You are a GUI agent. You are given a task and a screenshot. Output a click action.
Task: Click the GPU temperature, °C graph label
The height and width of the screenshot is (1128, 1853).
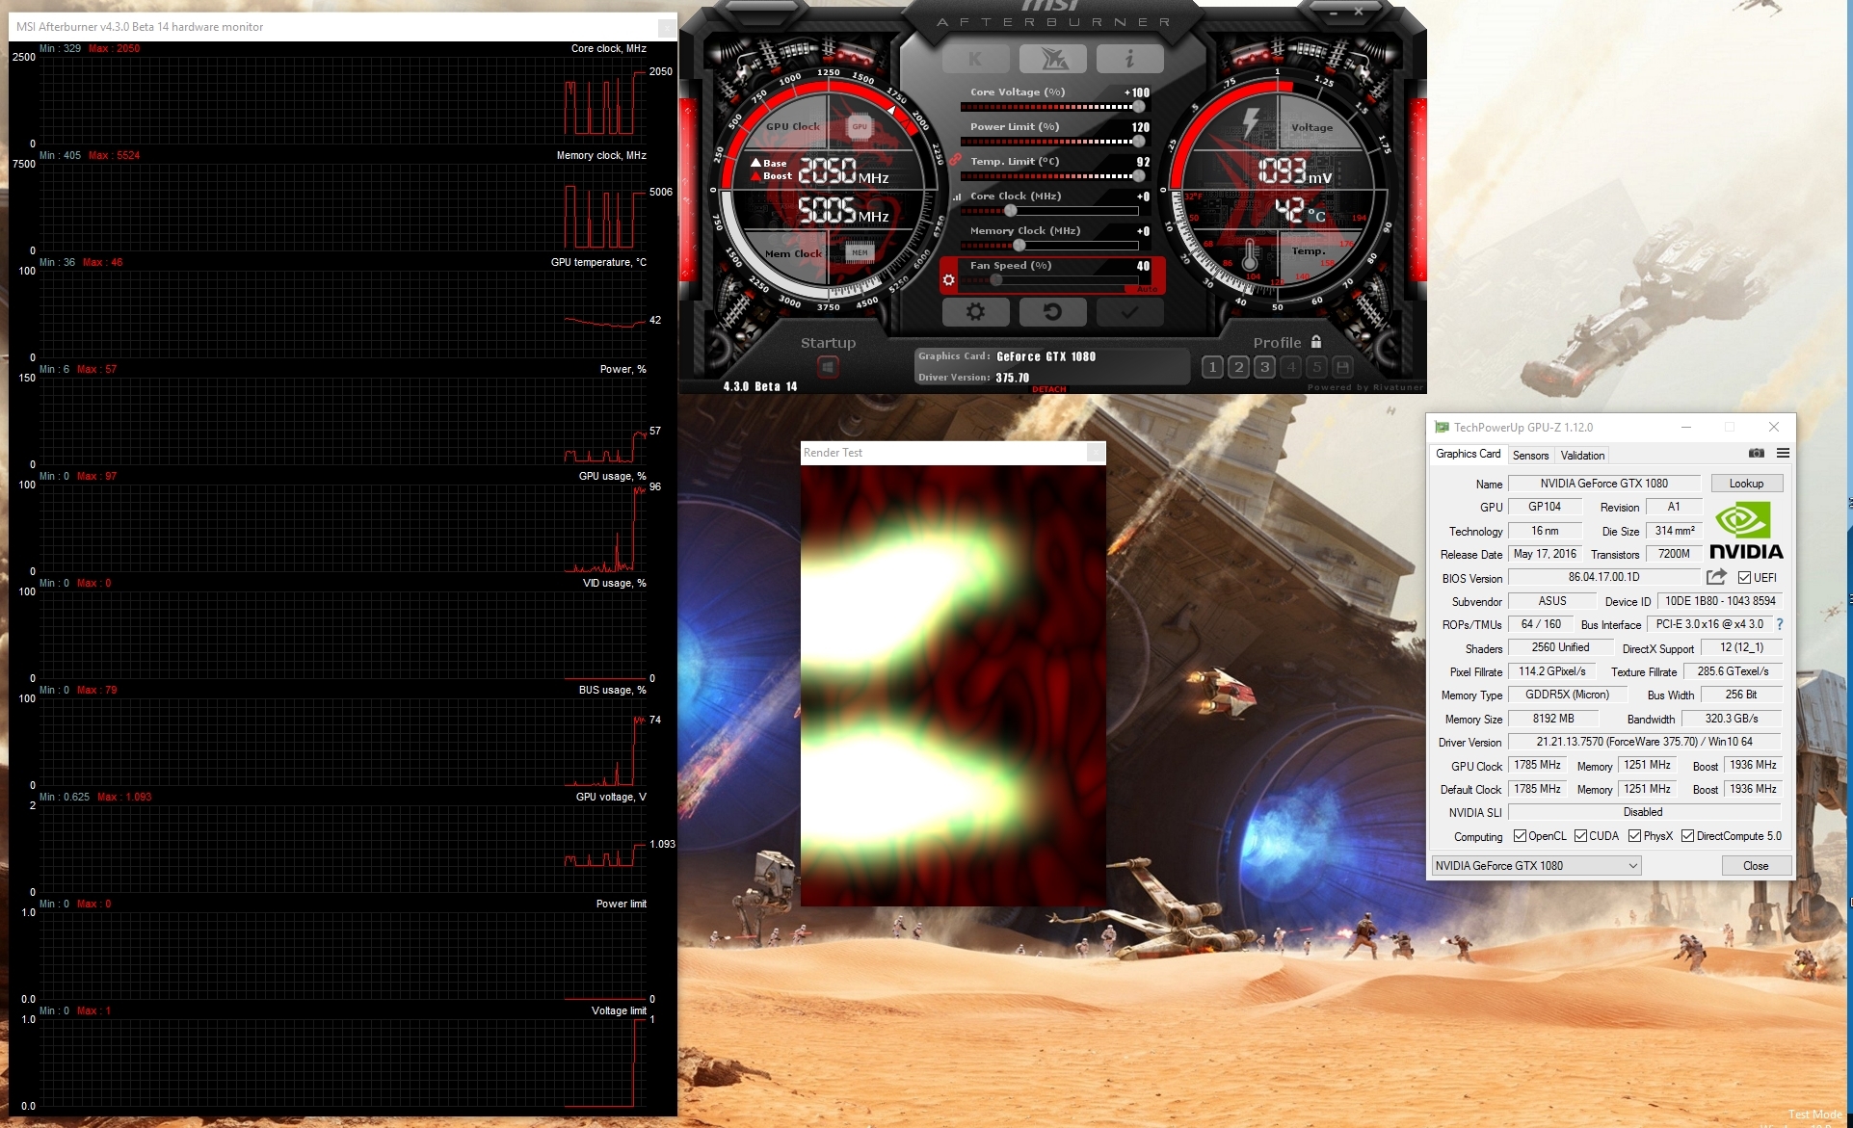coord(598,262)
